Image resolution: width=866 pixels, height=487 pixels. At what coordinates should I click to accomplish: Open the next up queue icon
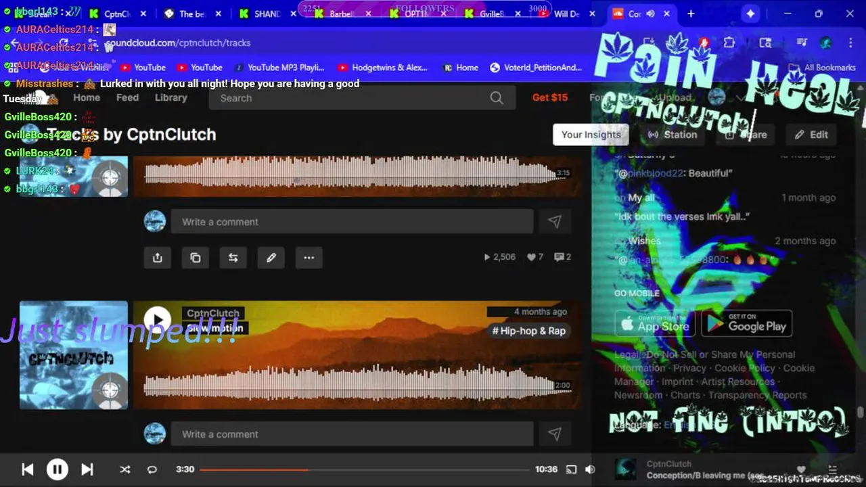coord(834,469)
